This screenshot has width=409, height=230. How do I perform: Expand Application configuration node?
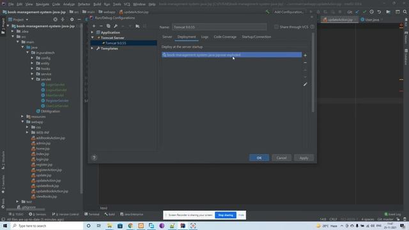tap(92, 33)
